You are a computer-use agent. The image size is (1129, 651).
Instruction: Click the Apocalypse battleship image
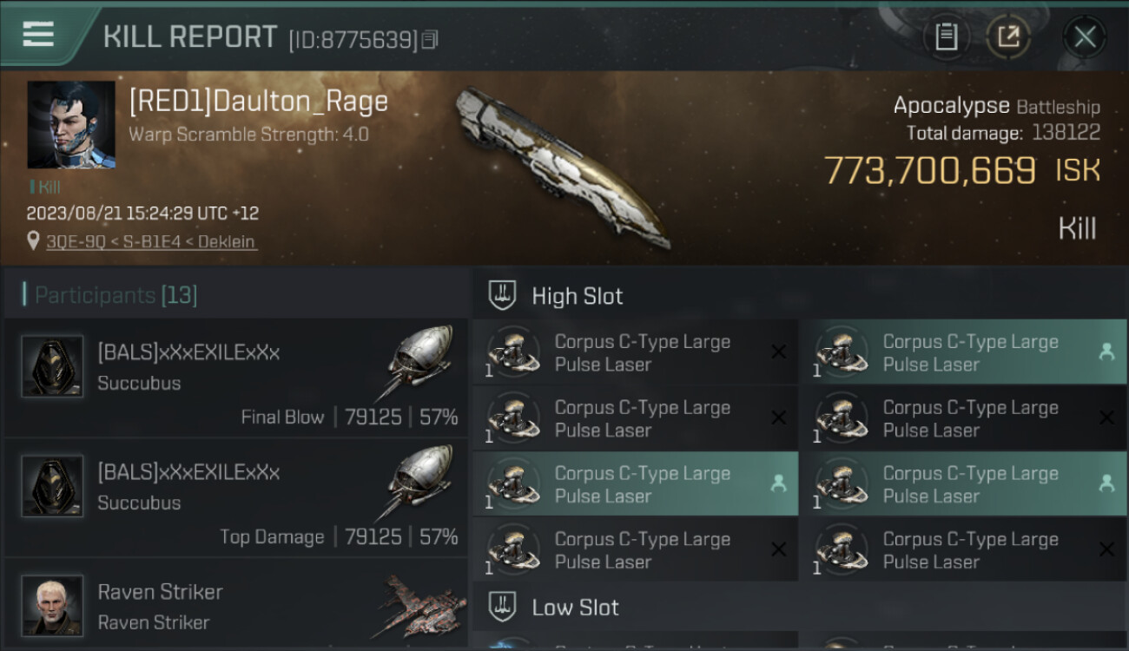tap(564, 165)
